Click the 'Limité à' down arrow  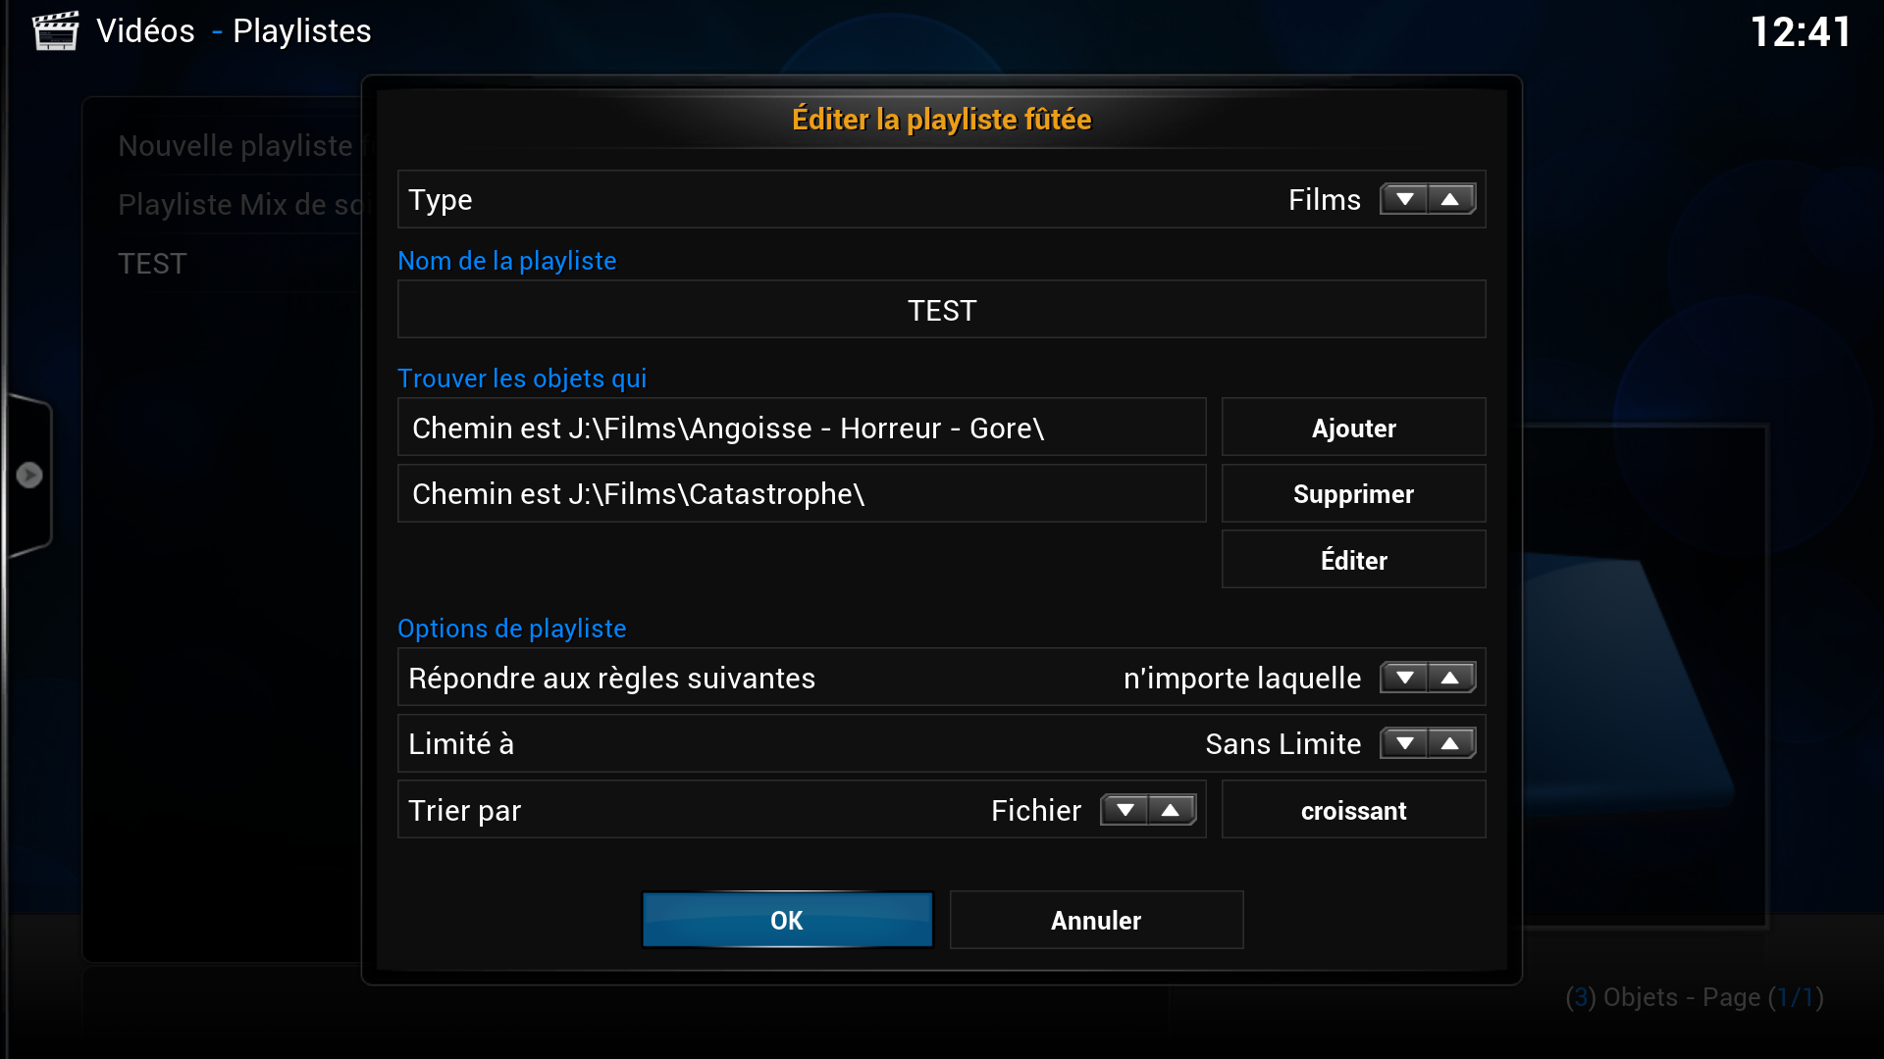tap(1404, 744)
